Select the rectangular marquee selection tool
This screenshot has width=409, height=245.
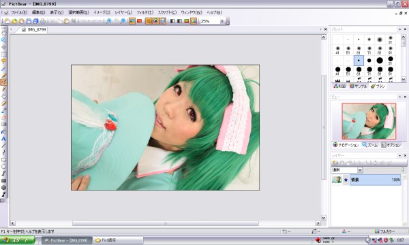(x=3, y=54)
